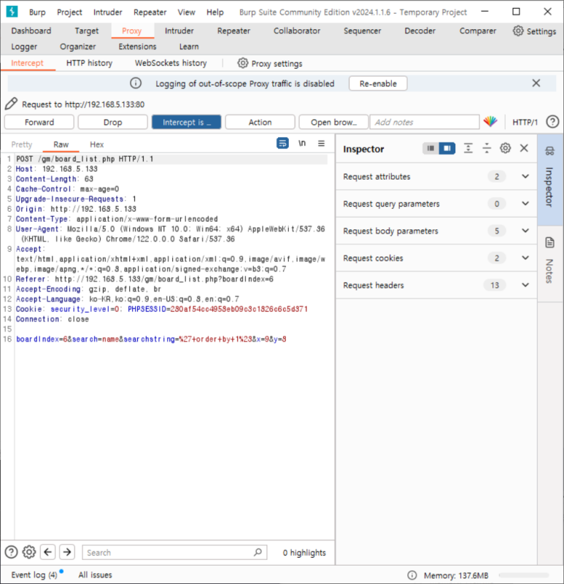This screenshot has width=564, height=584.
Task: Click the Cookie header line
Action: pos(161,309)
